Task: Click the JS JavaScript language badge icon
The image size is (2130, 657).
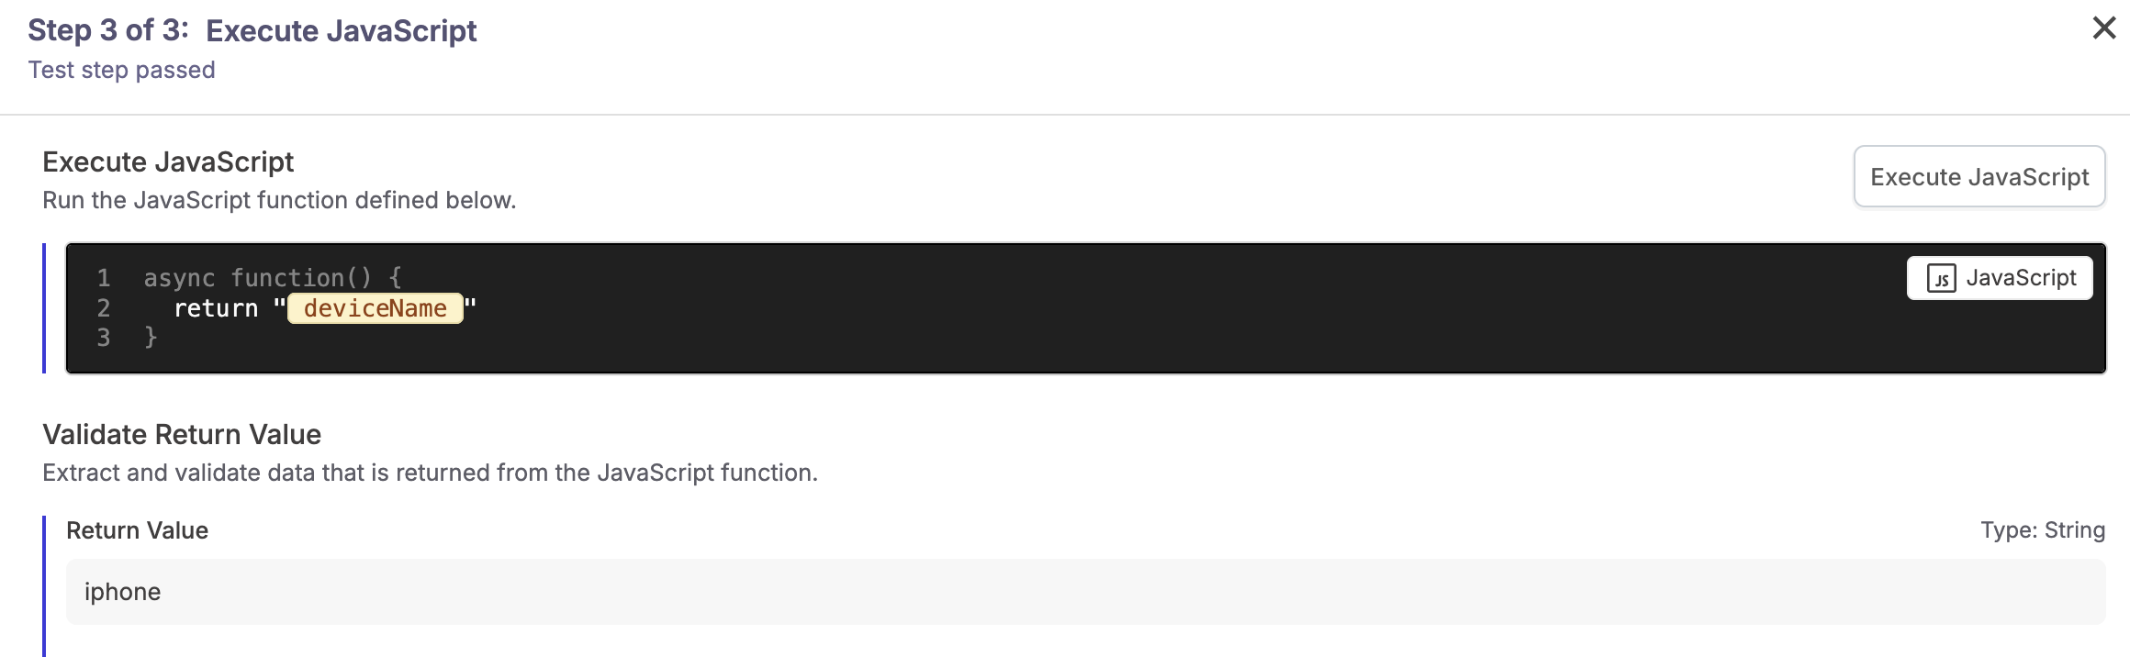Action: [x=2000, y=277]
